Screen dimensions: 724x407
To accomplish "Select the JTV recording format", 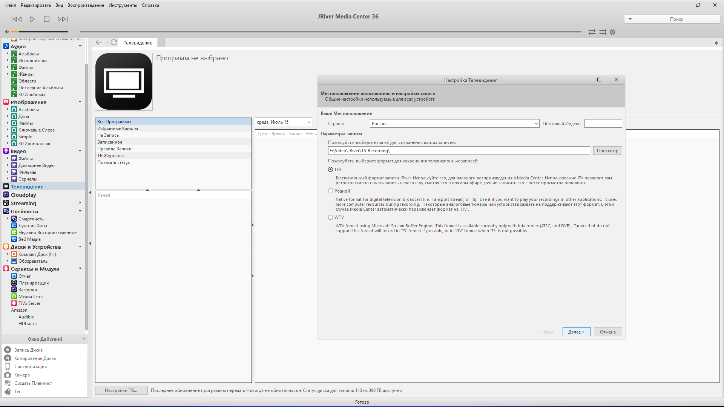I will point(331,170).
